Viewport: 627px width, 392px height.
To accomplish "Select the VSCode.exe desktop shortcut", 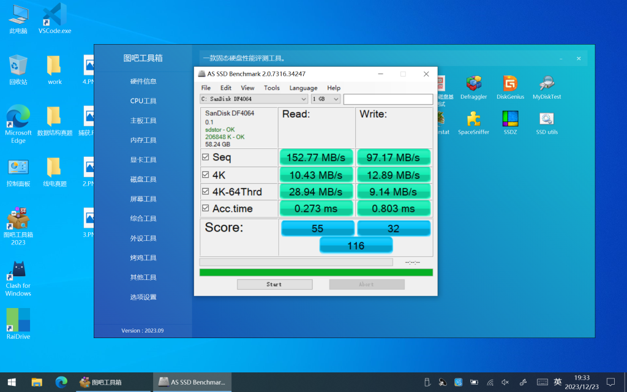I will pyautogui.click(x=54, y=18).
